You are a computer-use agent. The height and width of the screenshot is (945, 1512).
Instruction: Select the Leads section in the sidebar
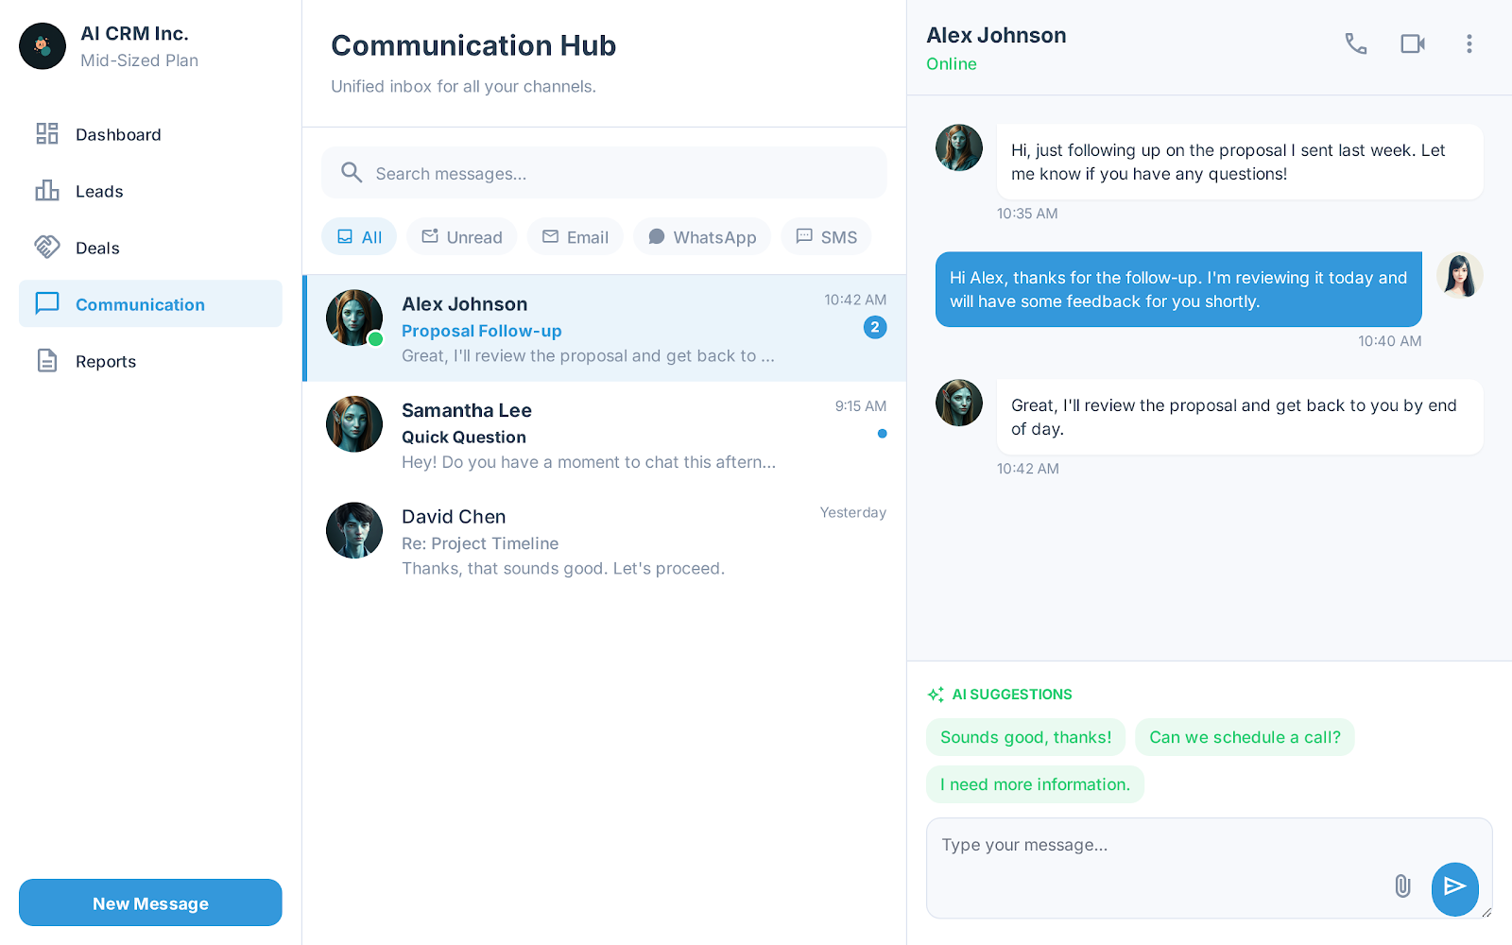(98, 191)
